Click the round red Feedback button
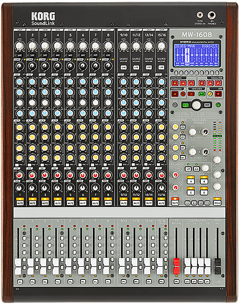This screenshot has height=305, width=240. click(183, 94)
